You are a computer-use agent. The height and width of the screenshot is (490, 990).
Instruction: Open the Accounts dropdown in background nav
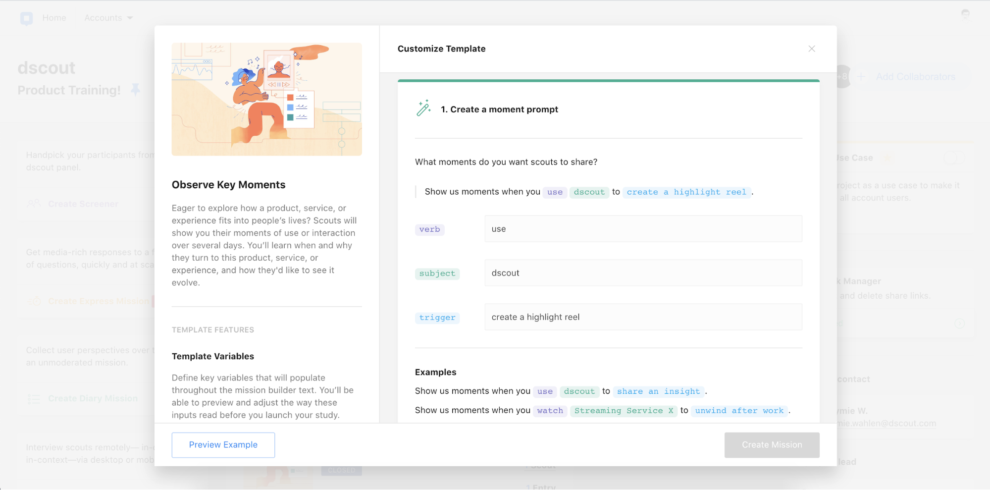(x=108, y=18)
